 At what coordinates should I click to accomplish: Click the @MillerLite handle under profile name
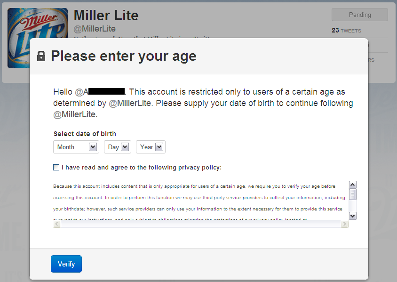(x=95, y=29)
